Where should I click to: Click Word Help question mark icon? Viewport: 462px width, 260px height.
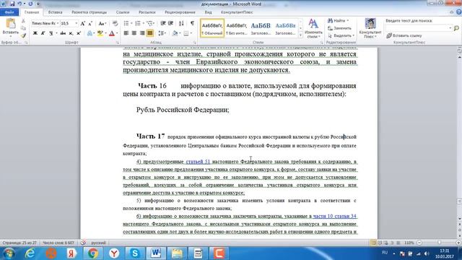point(458,12)
